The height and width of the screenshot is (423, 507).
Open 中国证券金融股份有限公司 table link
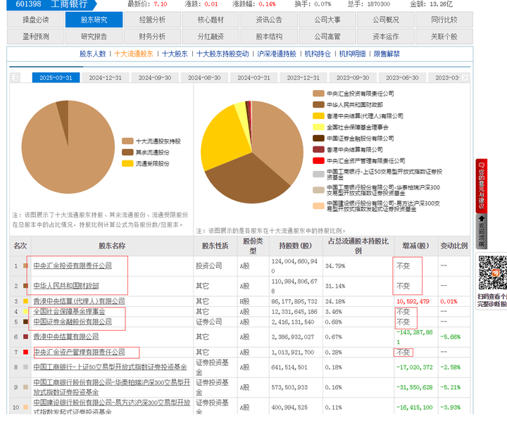73,322
